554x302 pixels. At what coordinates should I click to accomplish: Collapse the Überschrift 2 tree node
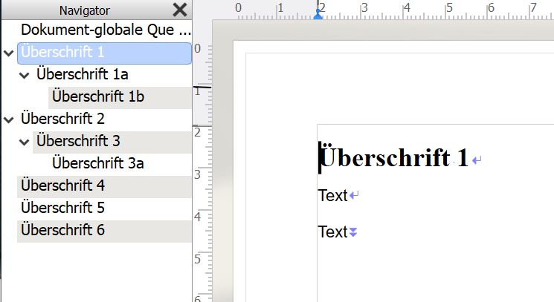pos(8,119)
